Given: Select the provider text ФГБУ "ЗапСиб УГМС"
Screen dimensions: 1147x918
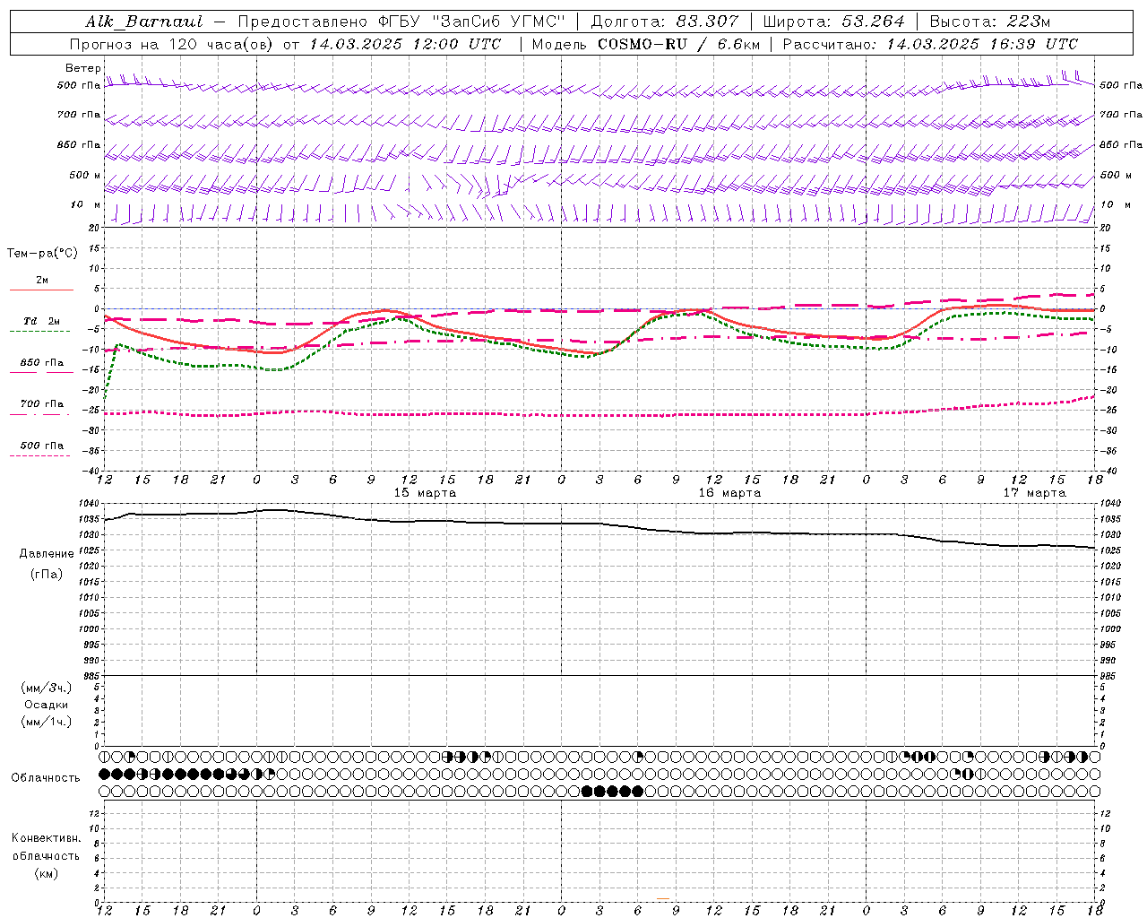Looking at the screenshot, I should (473, 22).
